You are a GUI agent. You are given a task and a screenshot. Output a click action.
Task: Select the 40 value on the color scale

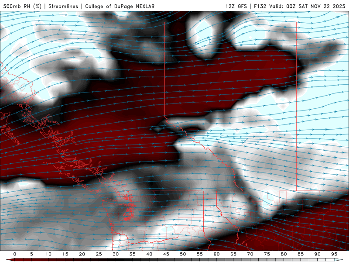(x=149, y=254)
